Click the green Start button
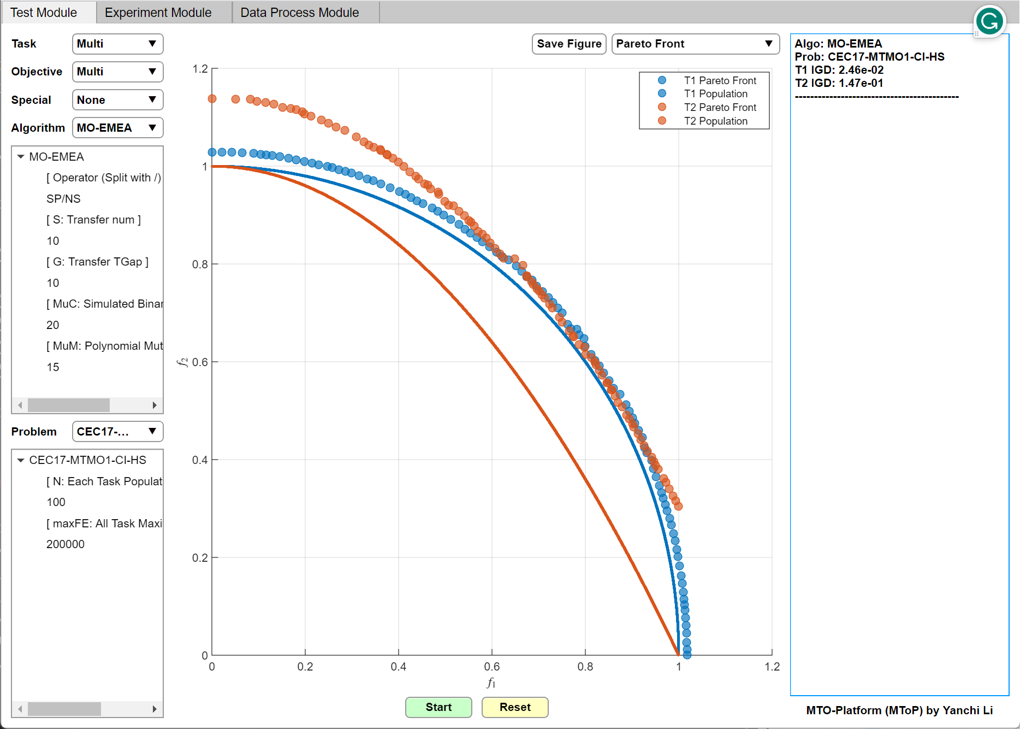Image resolution: width=1020 pixels, height=729 pixels. coord(438,707)
